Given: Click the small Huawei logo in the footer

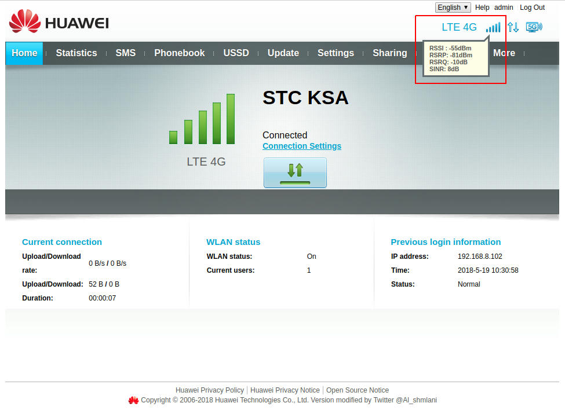Looking at the screenshot, I should tap(133, 400).
